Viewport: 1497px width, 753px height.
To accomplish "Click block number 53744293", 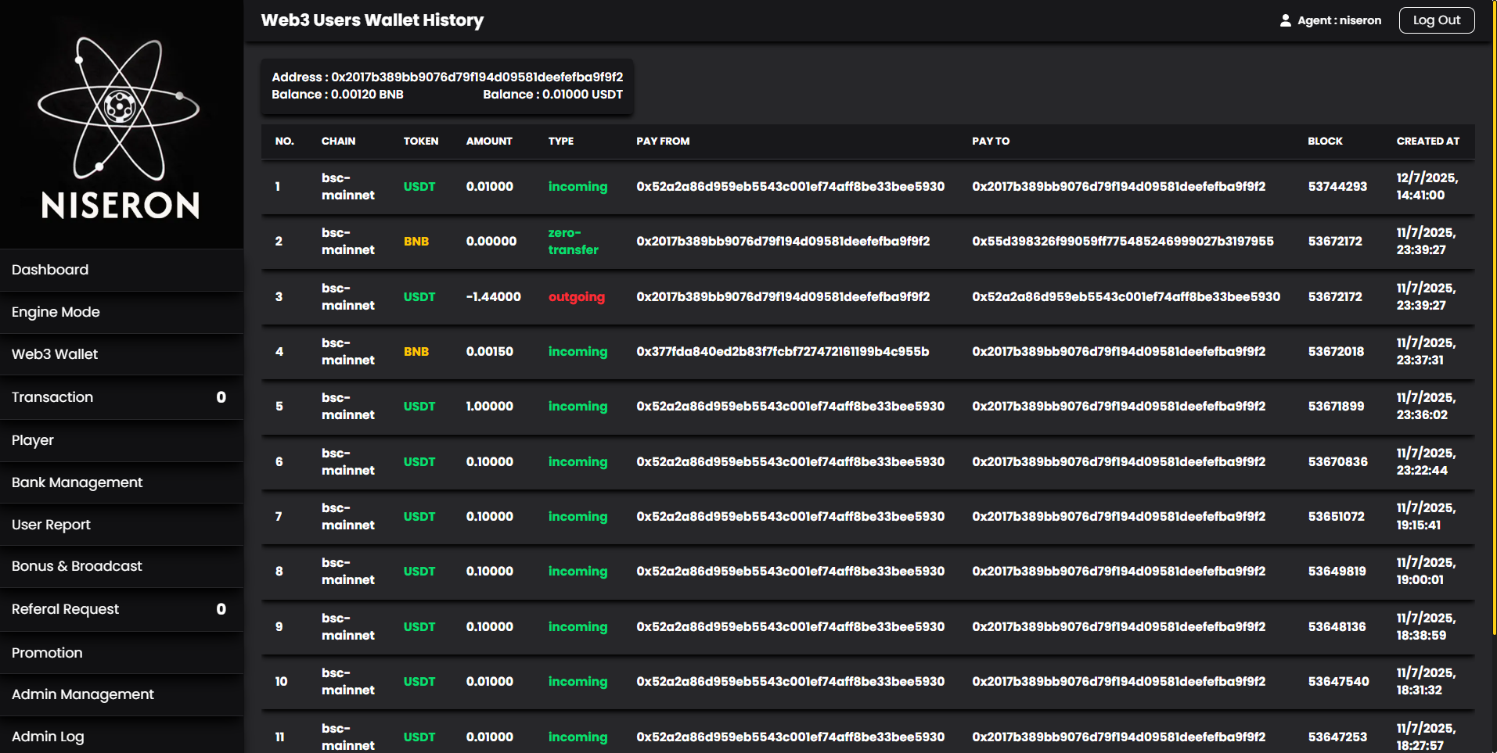I will [x=1337, y=186].
